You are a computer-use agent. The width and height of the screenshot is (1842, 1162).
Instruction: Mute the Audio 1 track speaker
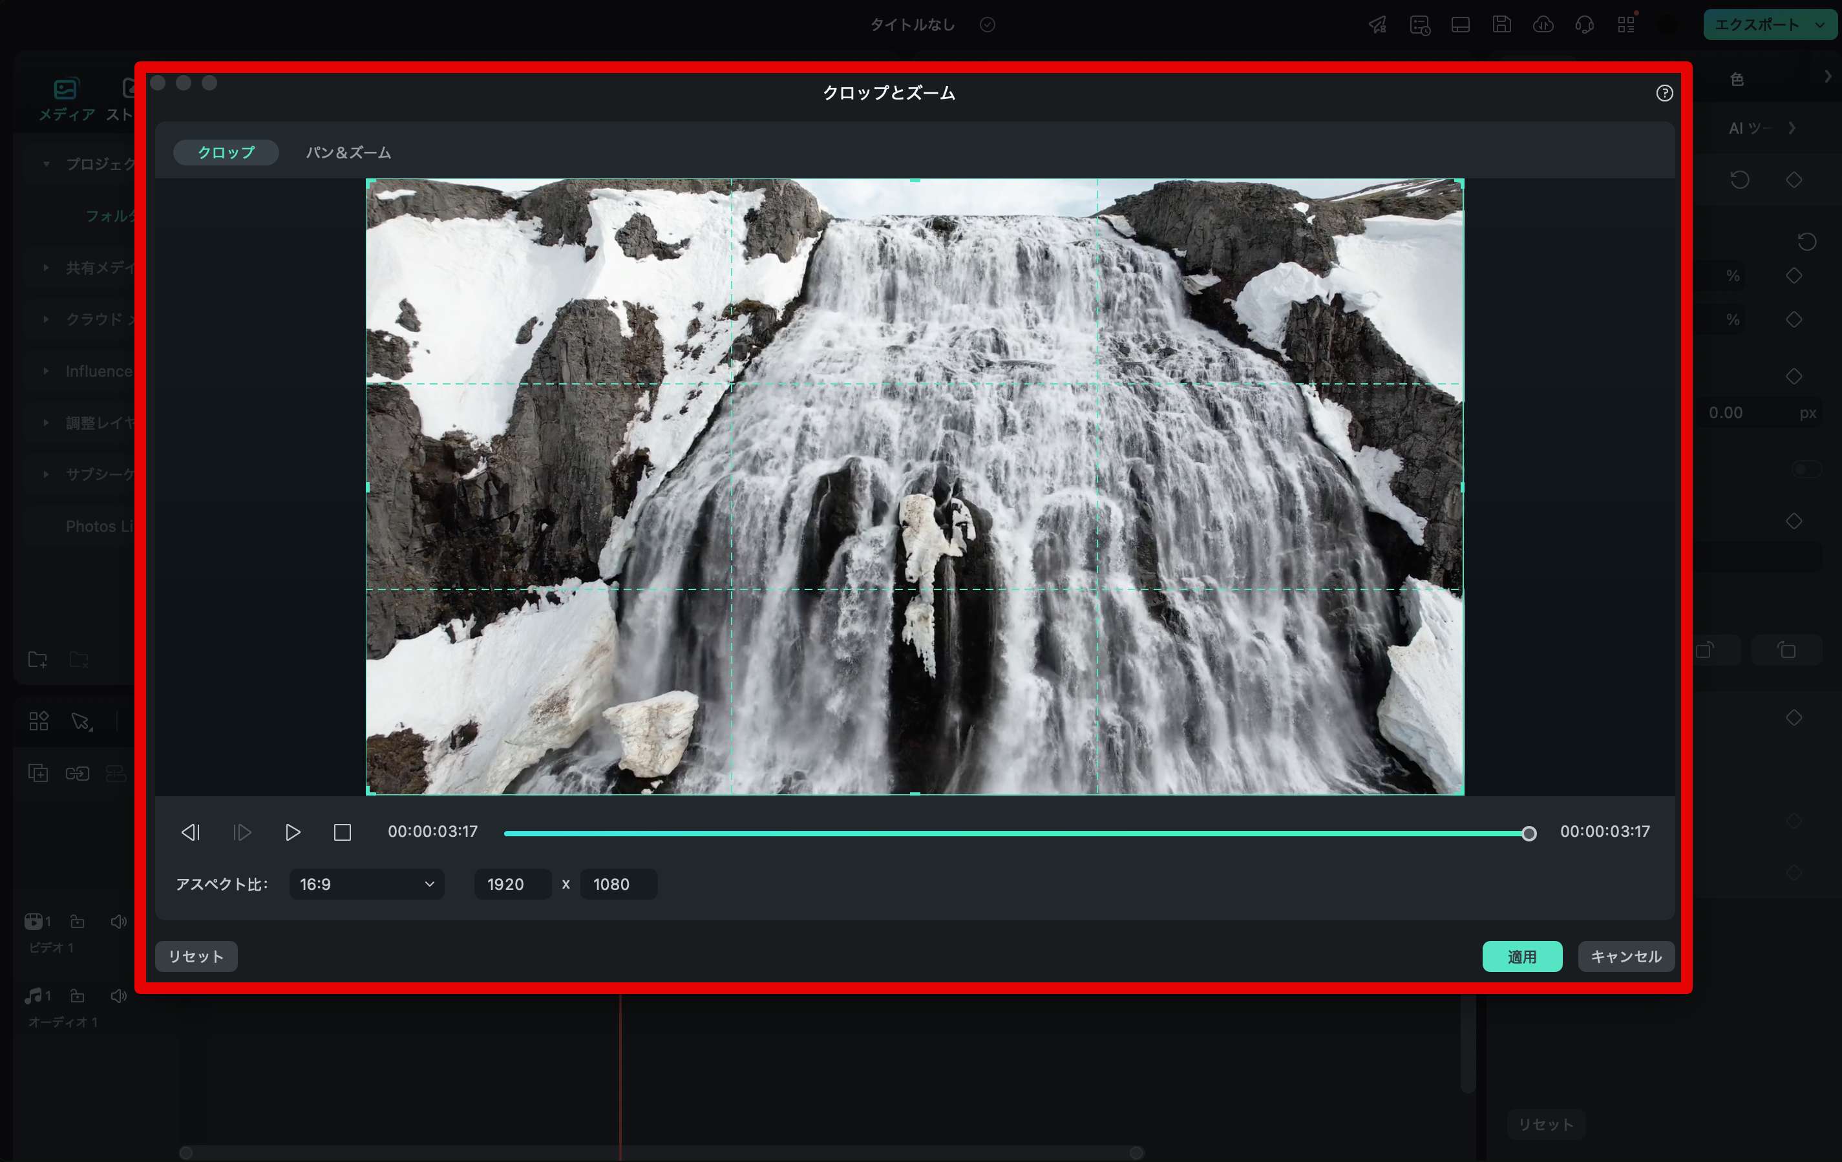tap(118, 996)
